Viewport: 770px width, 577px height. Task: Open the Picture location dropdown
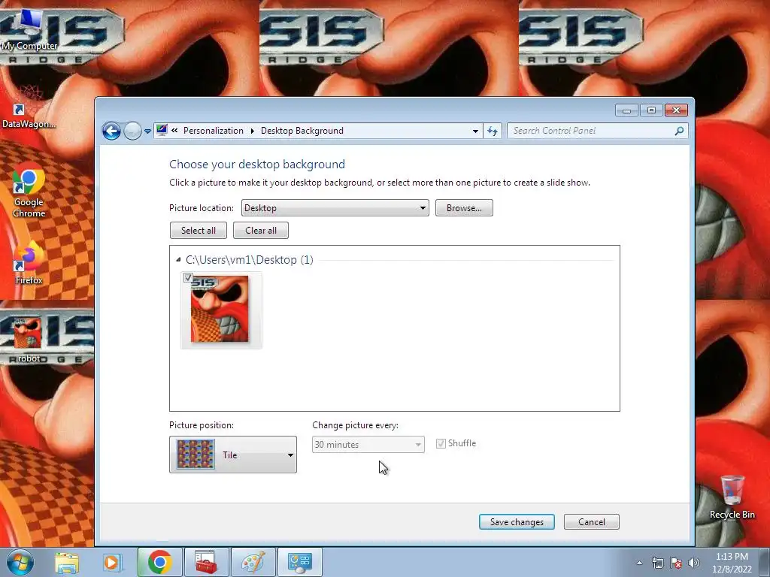click(335, 208)
